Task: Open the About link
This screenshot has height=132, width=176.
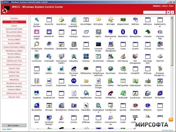Action: [171, 6]
